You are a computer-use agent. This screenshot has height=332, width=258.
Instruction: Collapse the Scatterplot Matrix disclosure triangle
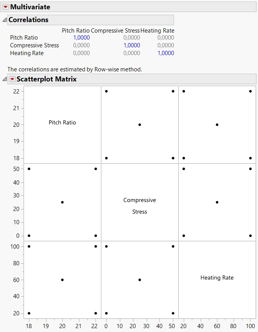(x=4, y=79)
